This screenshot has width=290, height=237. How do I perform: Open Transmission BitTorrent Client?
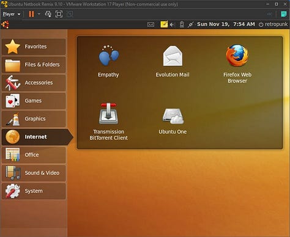(x=108, y=122)
